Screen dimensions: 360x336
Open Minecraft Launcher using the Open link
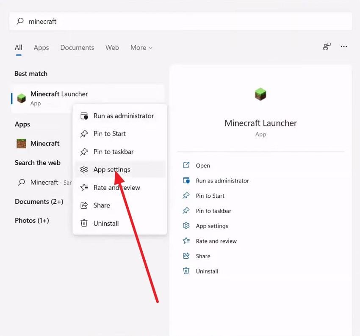203,165
